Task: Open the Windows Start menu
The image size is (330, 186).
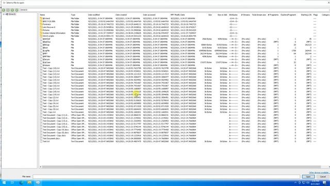Action: coord(4,182)
